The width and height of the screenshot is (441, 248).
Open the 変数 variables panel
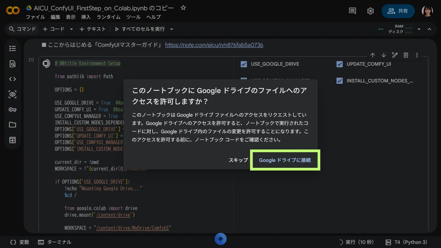(x=20, y=242)
